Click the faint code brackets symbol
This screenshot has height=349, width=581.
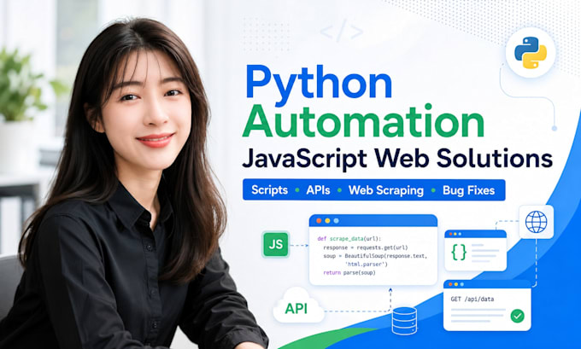(x=342, y=32)
